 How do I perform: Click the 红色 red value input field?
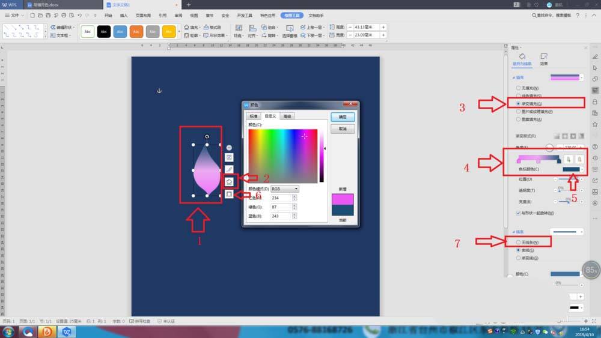point(281,198)
